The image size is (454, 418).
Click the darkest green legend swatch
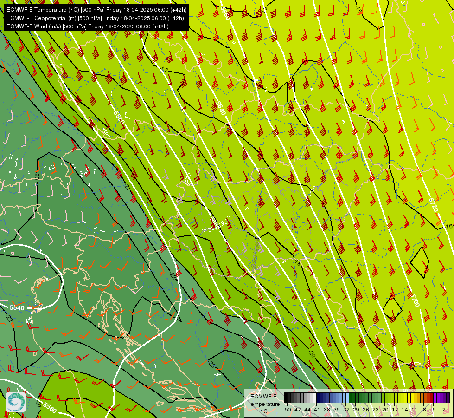pos(350,398)
